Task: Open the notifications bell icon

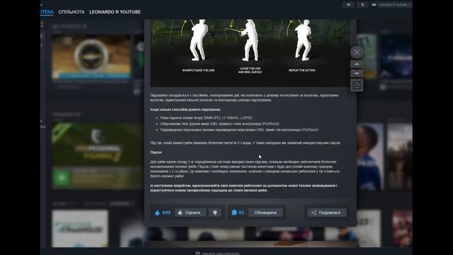Action: [x=362, y=5]
